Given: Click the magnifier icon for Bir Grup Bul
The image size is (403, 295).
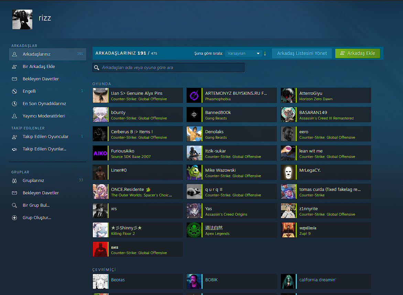Looking at the screenshot, I should 14,205.
